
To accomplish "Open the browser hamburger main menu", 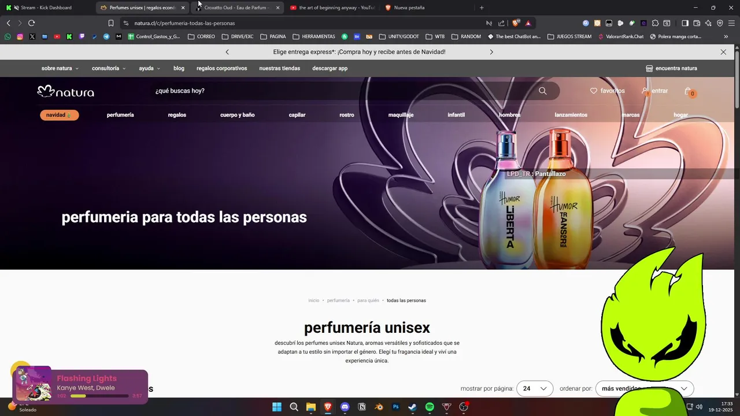I will pyautogui.click(x=731, y=23).
